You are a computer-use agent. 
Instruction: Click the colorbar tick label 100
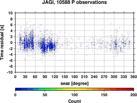75,95
